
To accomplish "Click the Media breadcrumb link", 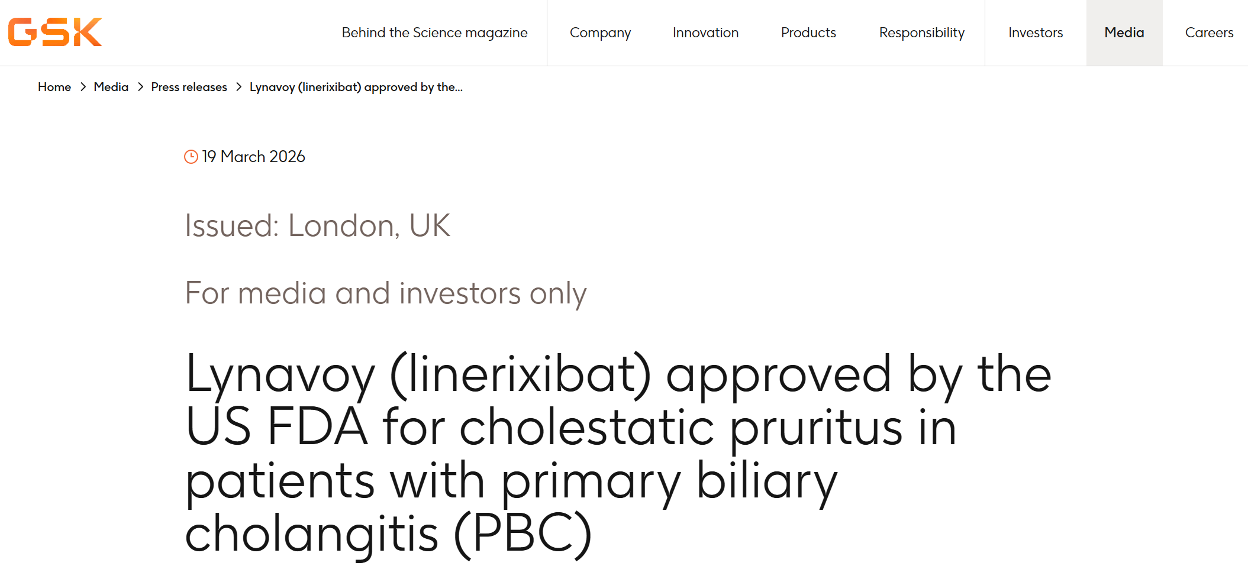I will pos(111,87).
